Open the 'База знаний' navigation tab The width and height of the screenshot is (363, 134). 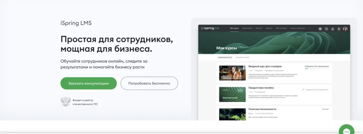pyautogui.click(x=247, y=28)
